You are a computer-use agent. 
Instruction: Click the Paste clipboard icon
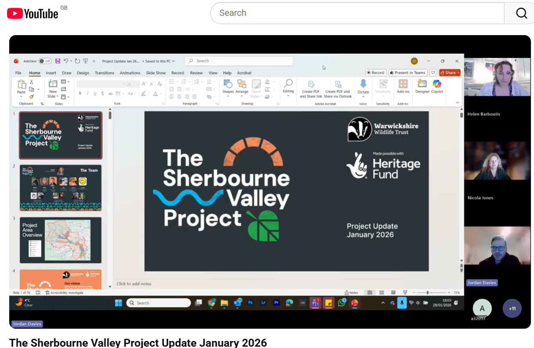coord(22,84)
